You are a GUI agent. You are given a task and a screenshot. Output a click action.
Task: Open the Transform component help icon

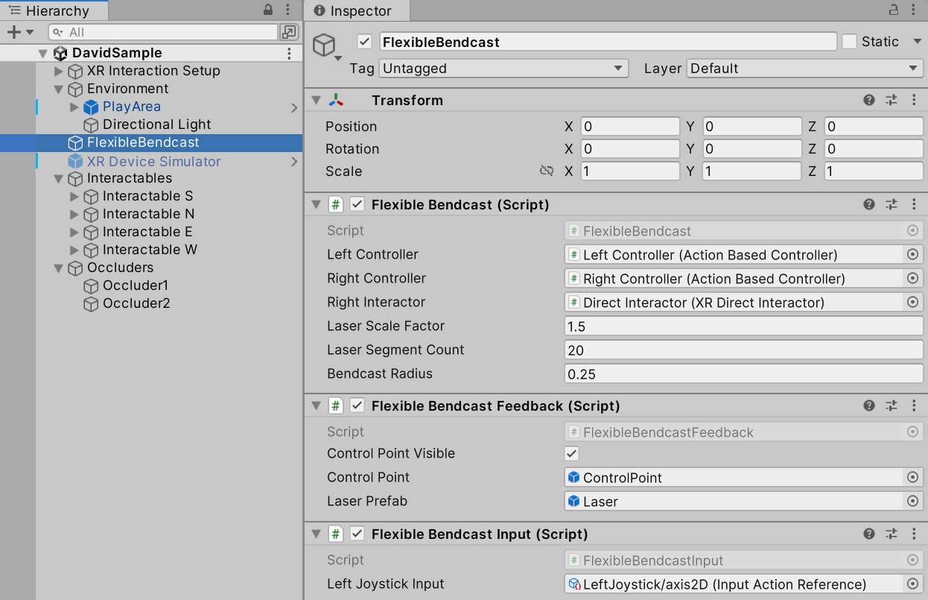(x=868, y=101)
